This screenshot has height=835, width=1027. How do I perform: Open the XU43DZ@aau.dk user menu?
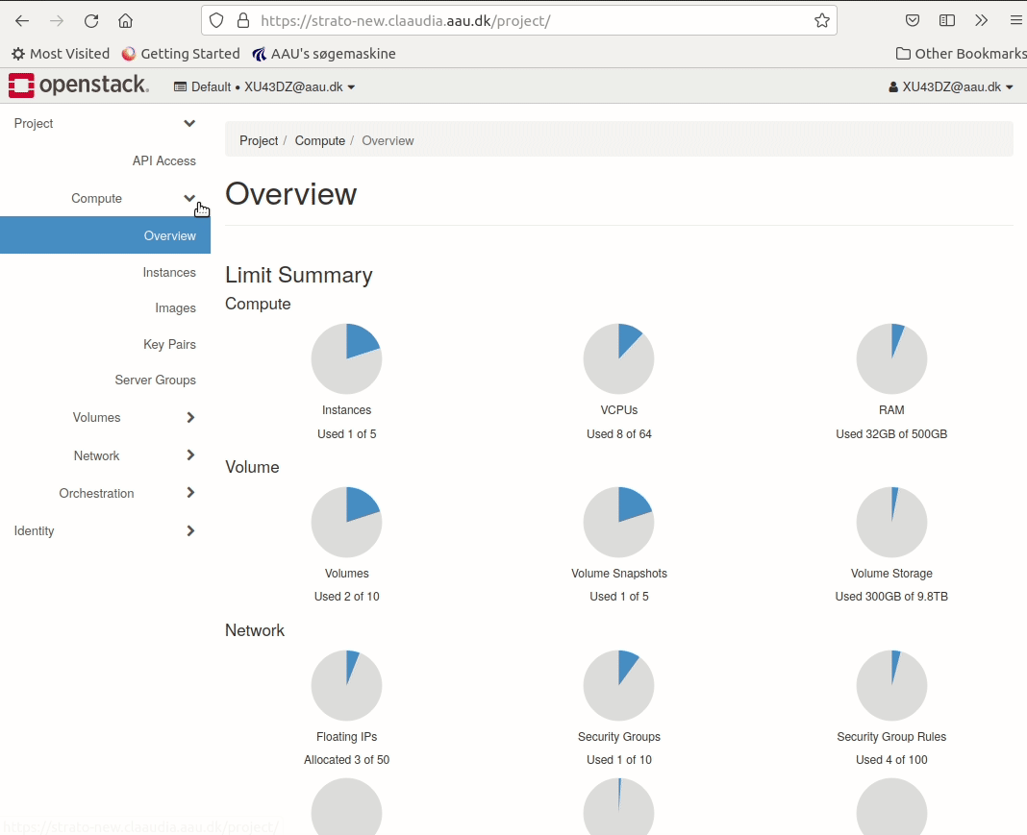click(951, 86)
